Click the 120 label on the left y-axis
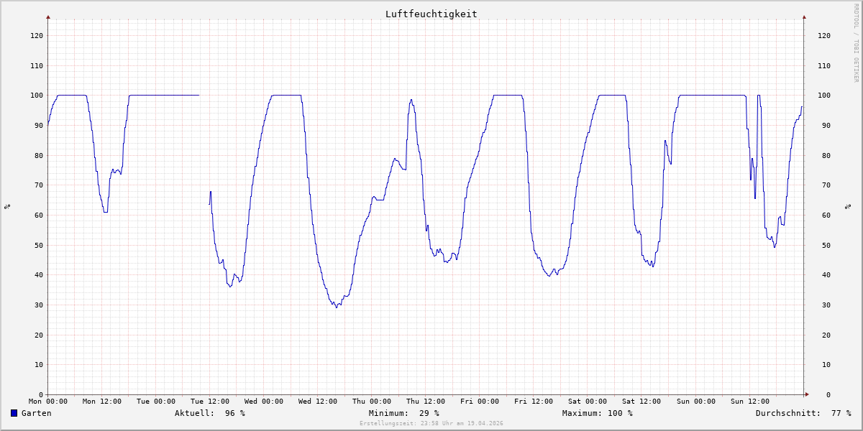This screenshot has width=863, height=431. [36, 36]
